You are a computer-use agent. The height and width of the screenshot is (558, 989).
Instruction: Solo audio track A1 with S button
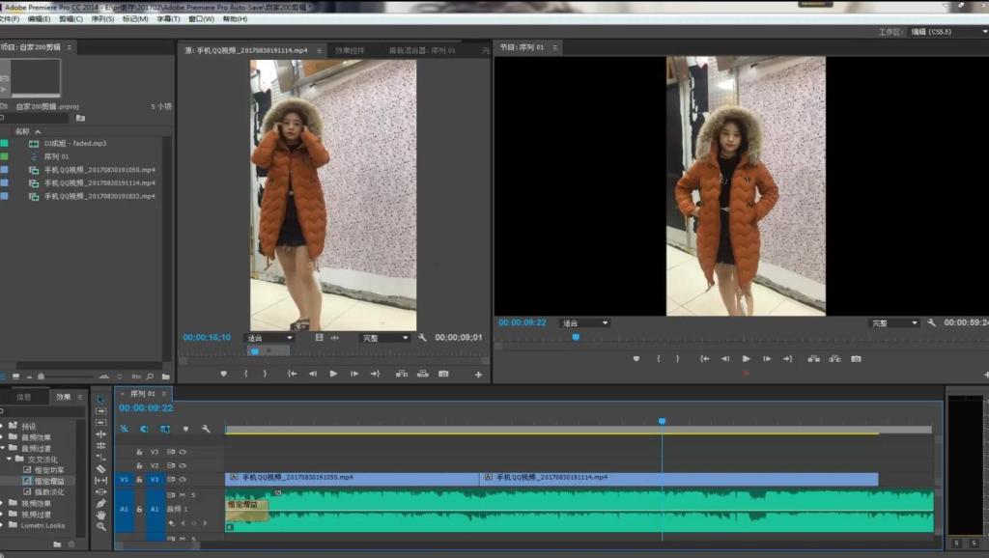pyautogui.click(x=193, y=495)
